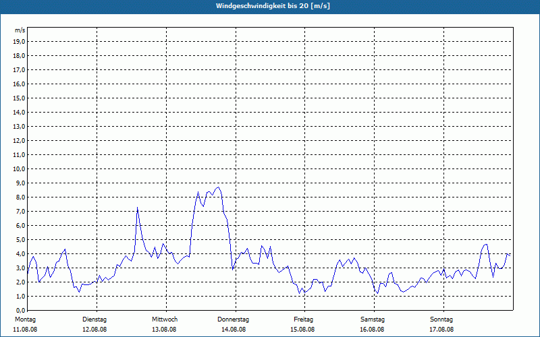Select the 3,0 y-axis label
The height and width of the screenshot is (337, 540).
click(x=21, y=268)
